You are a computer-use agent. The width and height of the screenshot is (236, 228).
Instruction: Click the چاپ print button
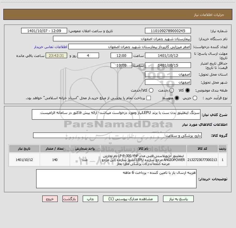90,199
